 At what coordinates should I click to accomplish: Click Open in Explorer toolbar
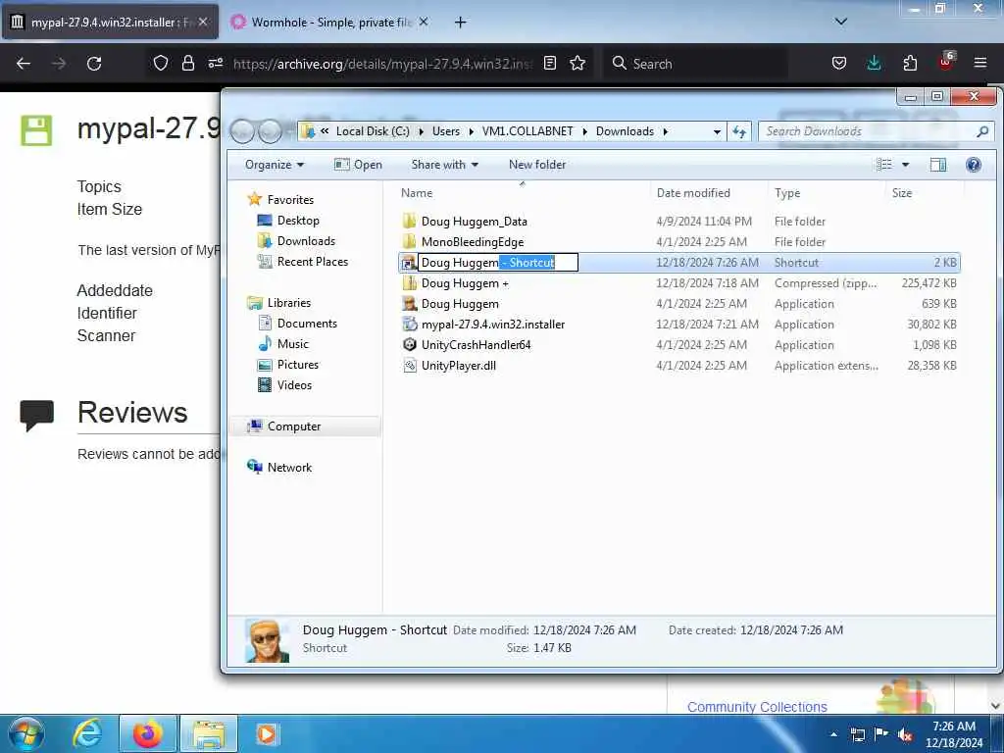point(358,165)
